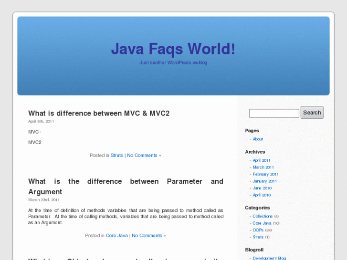The height and width of the screenshot is (260, 347).
Task: Click the Pages sidebar heading
Action: tap(252, 131)
